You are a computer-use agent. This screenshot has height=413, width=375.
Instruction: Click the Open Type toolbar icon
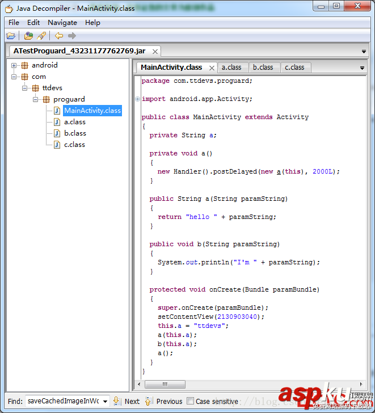pyautogui.click(x=28, y=36)
